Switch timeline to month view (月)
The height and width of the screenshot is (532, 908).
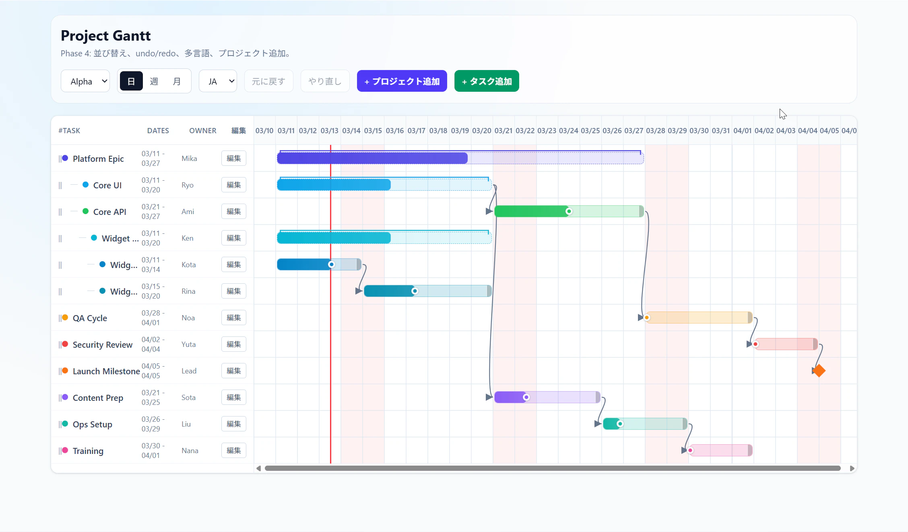tap(177, 81)
